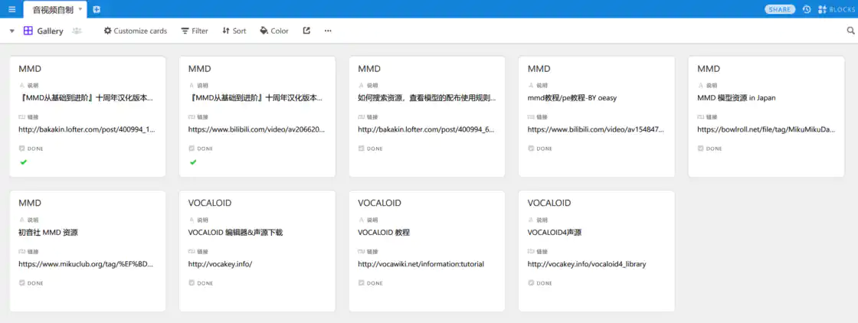Image resolution: width=858 pixels, height=323 pixels.
Task: Click the bilibili av206620 video link
Action: click(257, 130)
